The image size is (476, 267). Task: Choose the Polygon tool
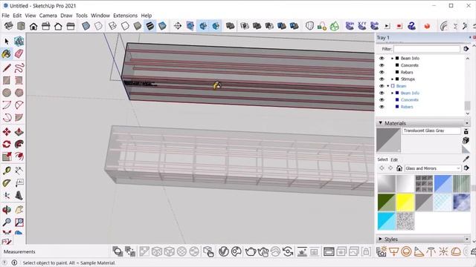pos(19,93)
